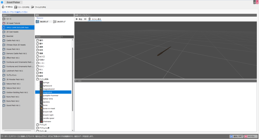Select the chainsaw asset icon

click(41, 122)
